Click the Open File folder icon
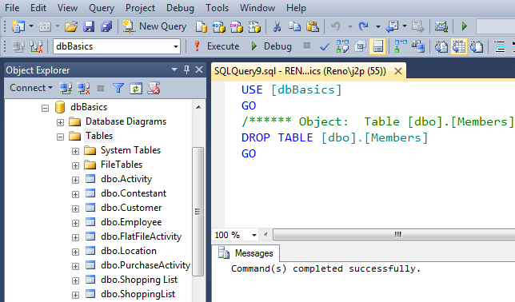The height and width of the screenshot is (302, 515). pos(71,26)
